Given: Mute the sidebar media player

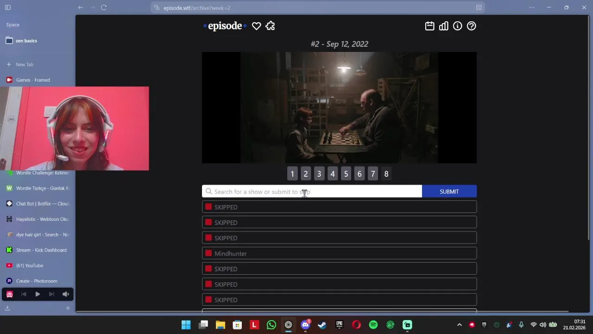Looking at the screenshot, I should coord(66,294).
